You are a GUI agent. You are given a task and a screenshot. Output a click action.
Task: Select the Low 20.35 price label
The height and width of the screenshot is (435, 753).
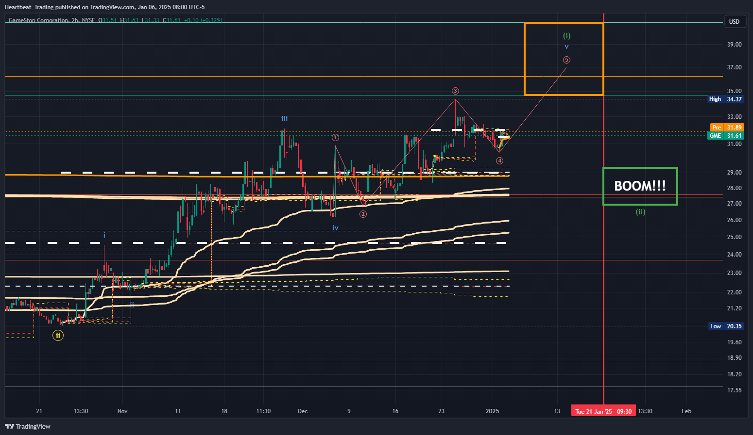[x=726, y=326]
